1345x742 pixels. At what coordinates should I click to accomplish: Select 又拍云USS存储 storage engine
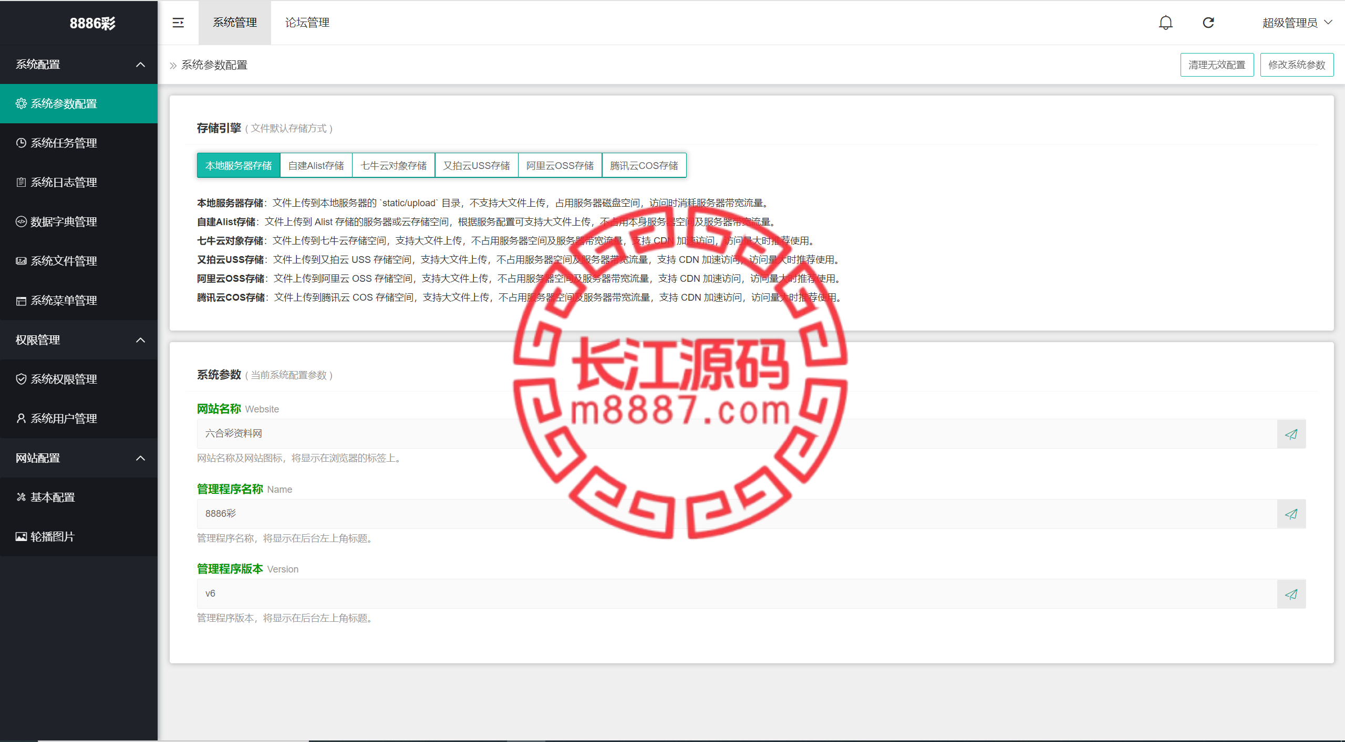pos(477,165)
